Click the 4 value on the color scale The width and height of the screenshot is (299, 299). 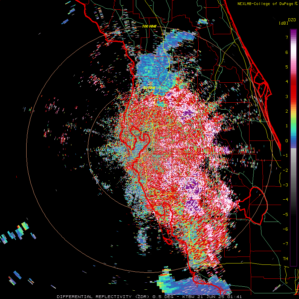coord(287,82)
